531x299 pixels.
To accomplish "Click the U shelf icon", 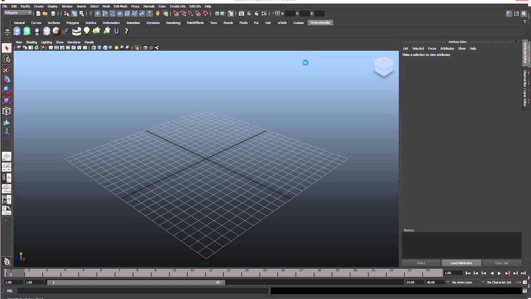I will (117, 31).
